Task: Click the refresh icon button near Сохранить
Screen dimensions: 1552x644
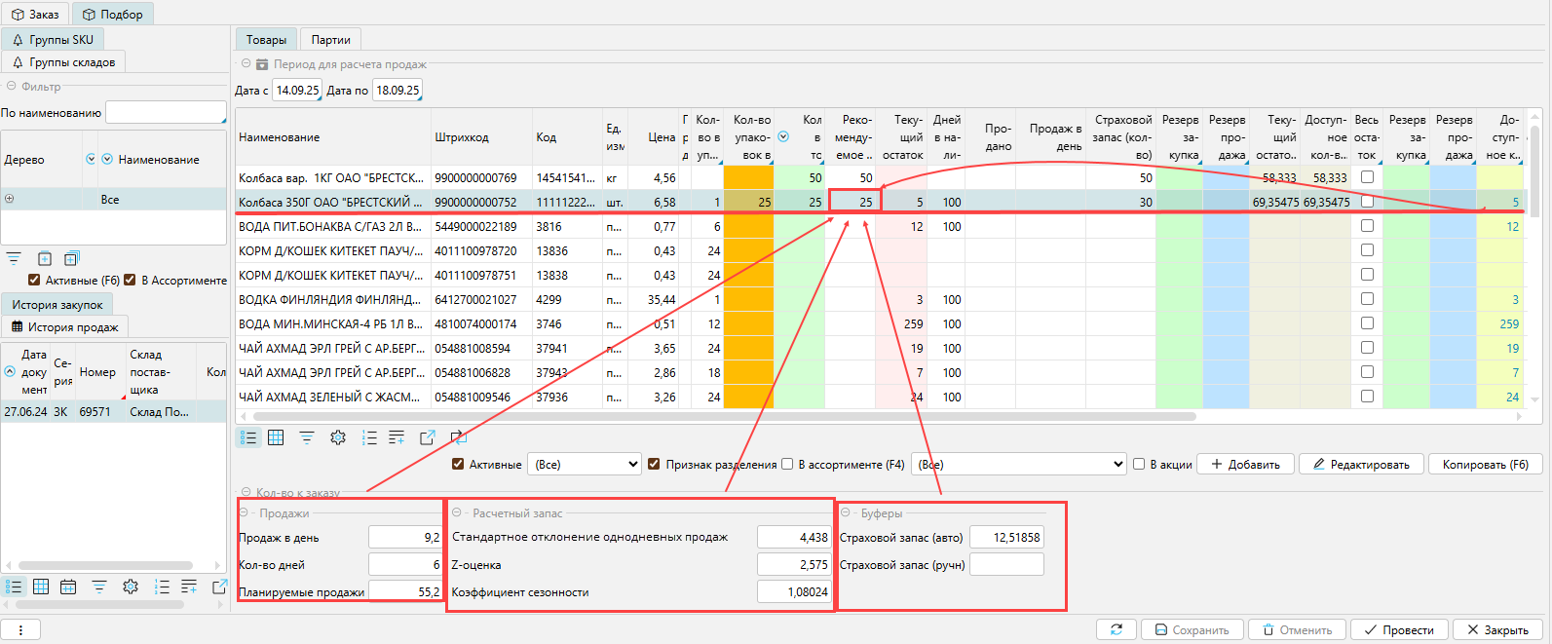Action: pos(1117,630)
